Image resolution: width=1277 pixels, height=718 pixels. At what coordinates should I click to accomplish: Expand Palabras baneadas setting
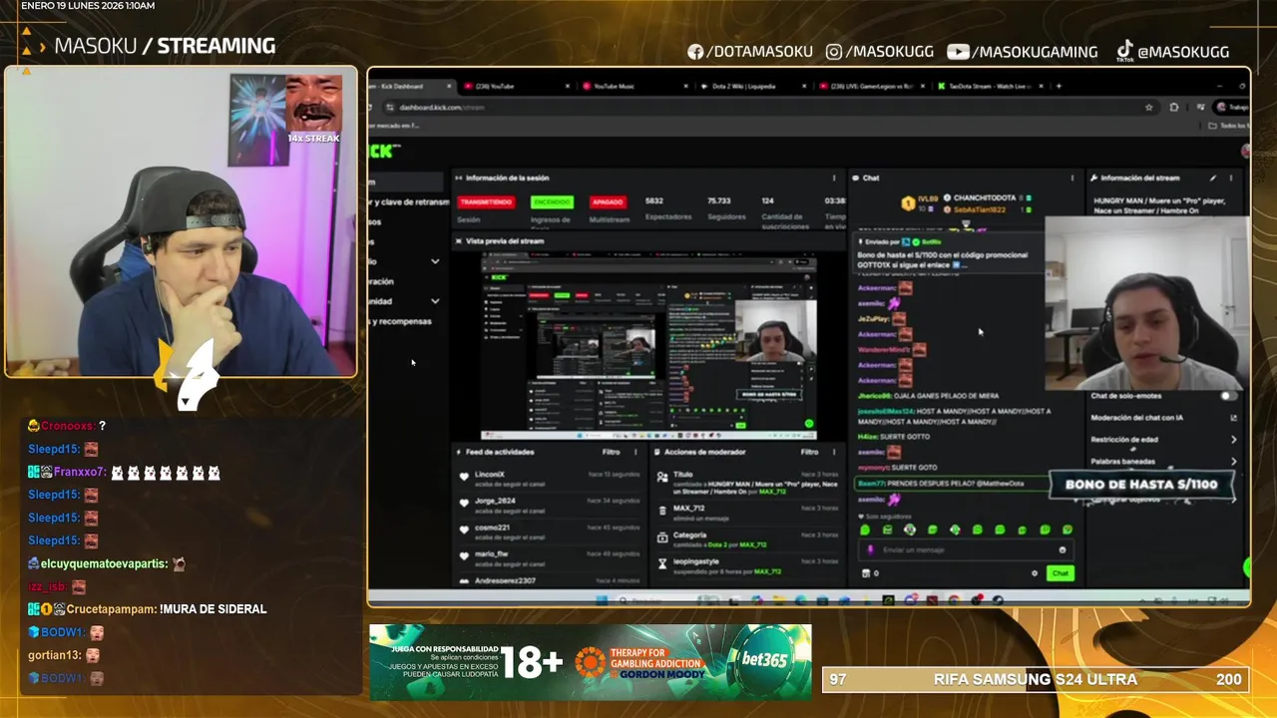(1234, 462)
